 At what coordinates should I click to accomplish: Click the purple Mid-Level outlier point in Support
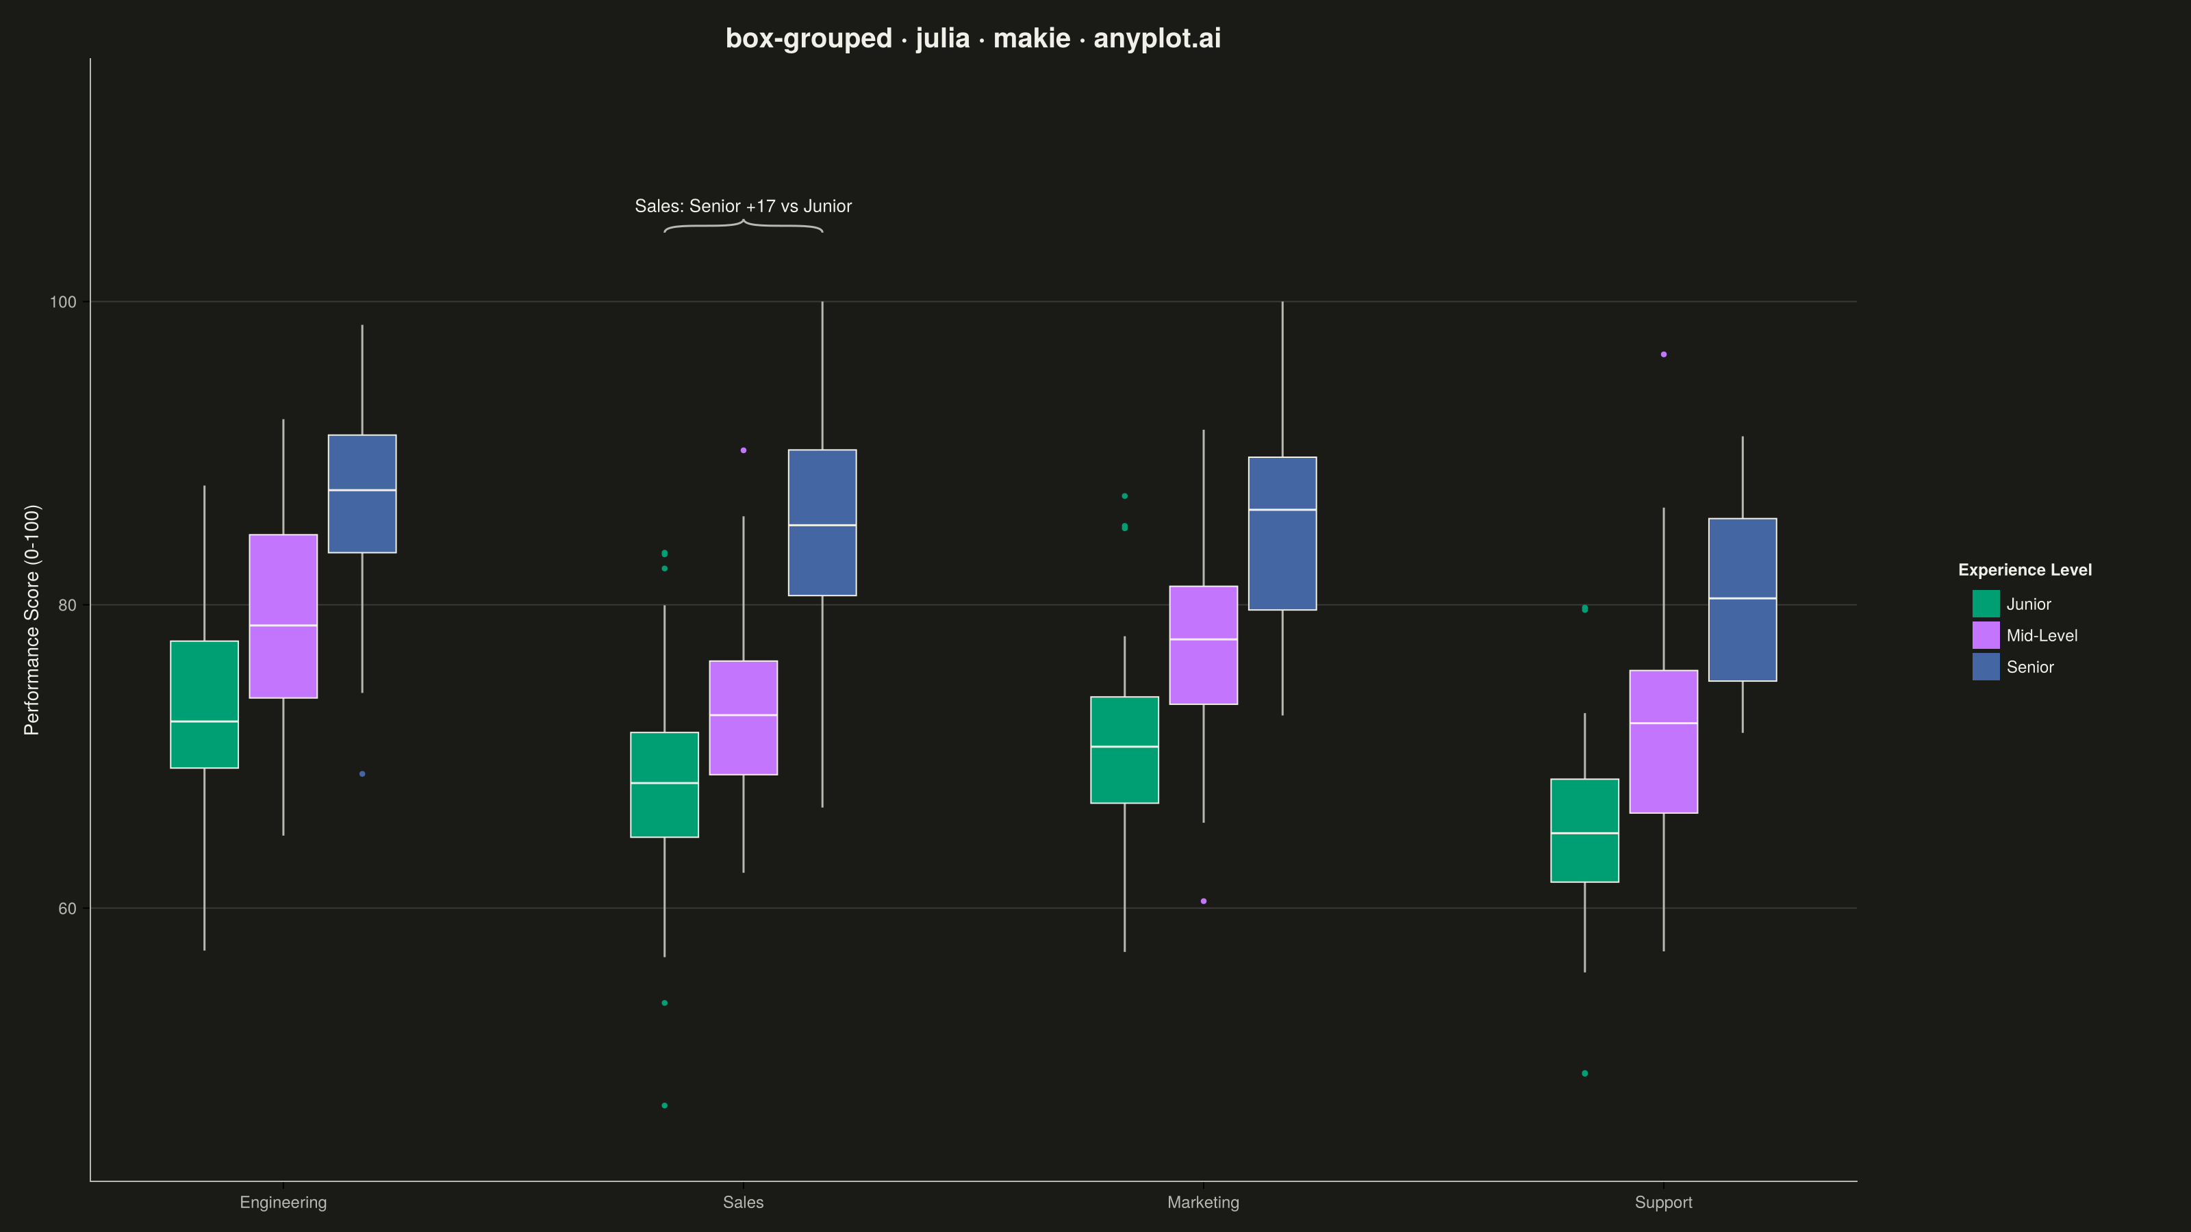pyautogui.click(x=1664, y=355)
